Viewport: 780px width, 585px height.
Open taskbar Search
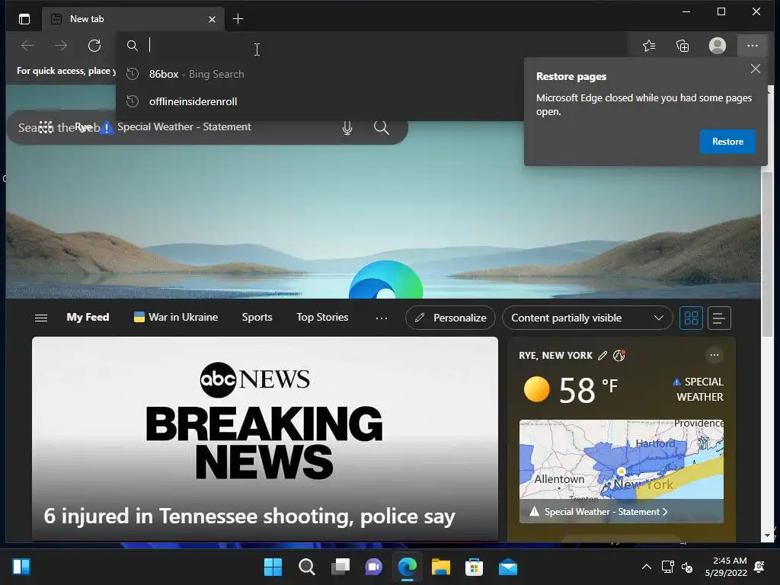tap(306, 567)
